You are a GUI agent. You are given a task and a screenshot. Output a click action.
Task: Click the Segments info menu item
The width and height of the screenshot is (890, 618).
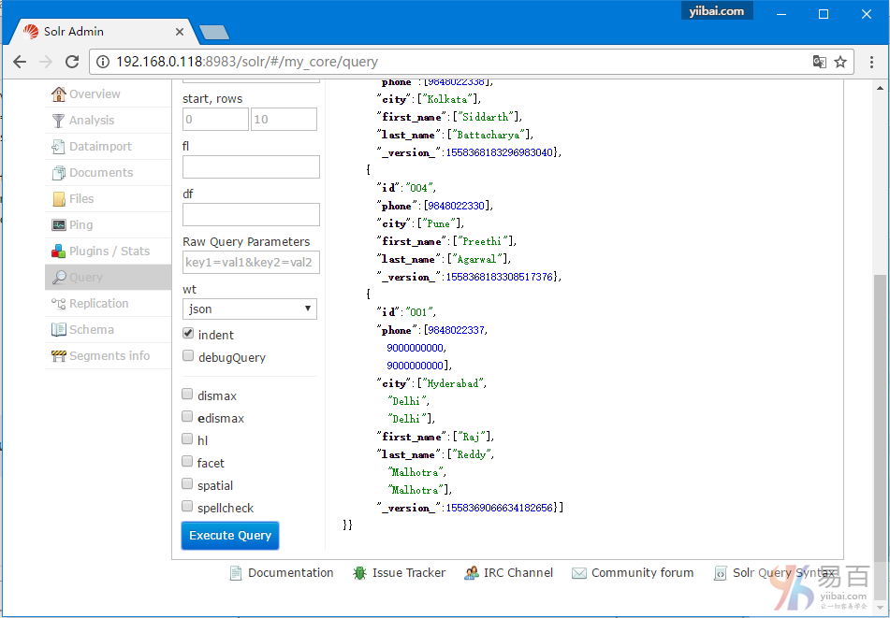tap(108, 355)
